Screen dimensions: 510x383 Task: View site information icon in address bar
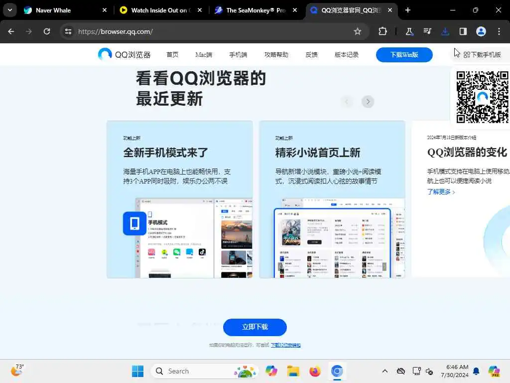[x=68, y=31]
